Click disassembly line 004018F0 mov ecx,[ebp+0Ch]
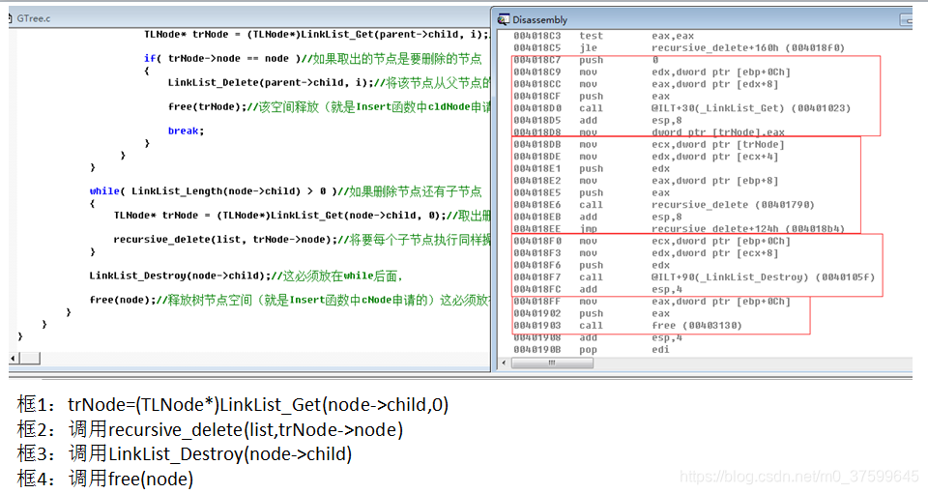 (652, 241)
